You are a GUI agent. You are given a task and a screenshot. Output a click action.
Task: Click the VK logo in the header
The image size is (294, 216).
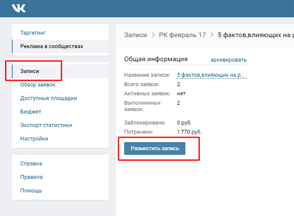coord(19,8)
